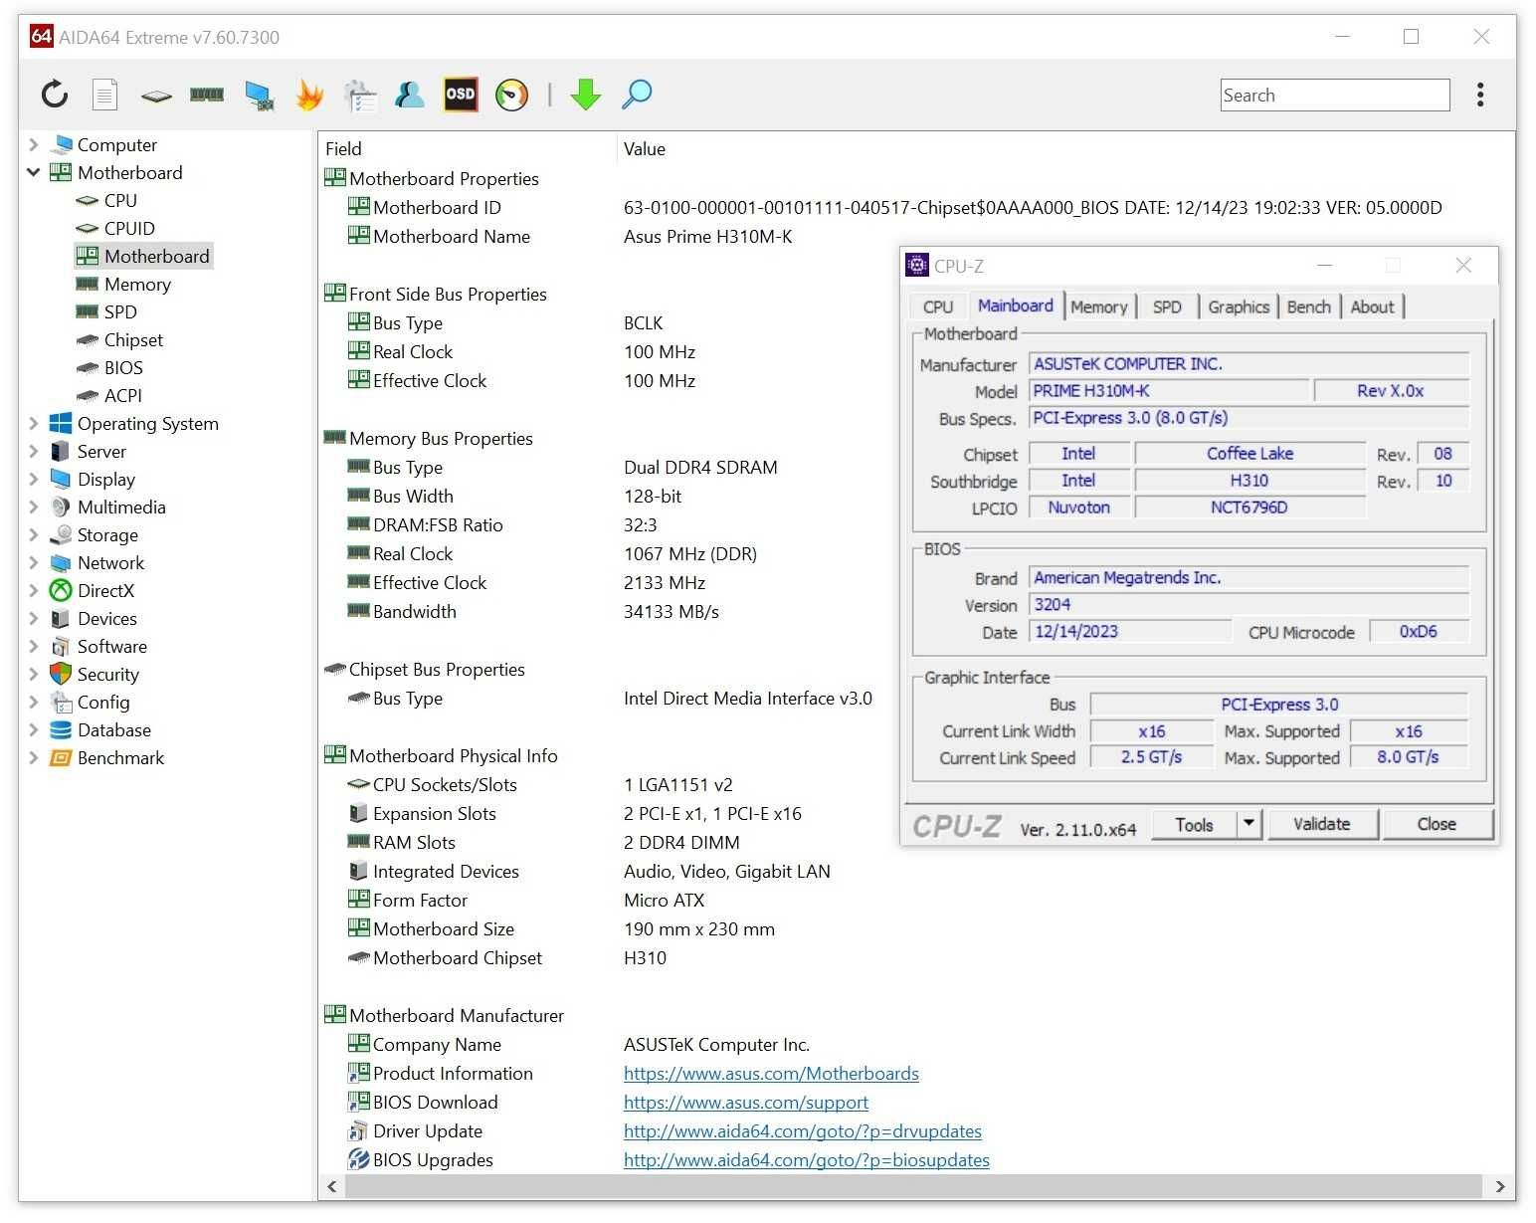Click the Search input field
This screenshot has height=1223, width=1536.
coord(1335,96)
